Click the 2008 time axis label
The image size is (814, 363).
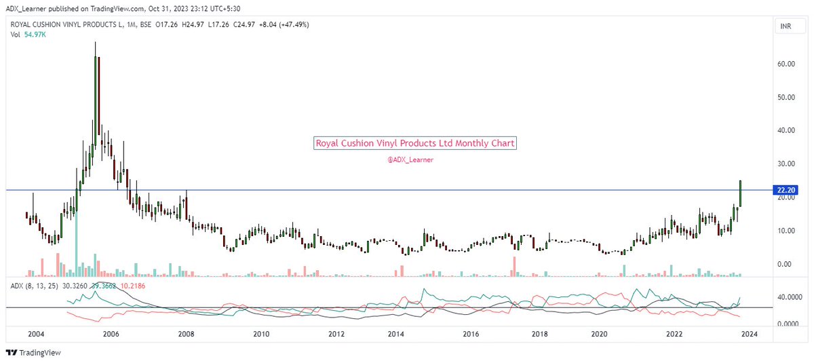(x=186, y=335)
